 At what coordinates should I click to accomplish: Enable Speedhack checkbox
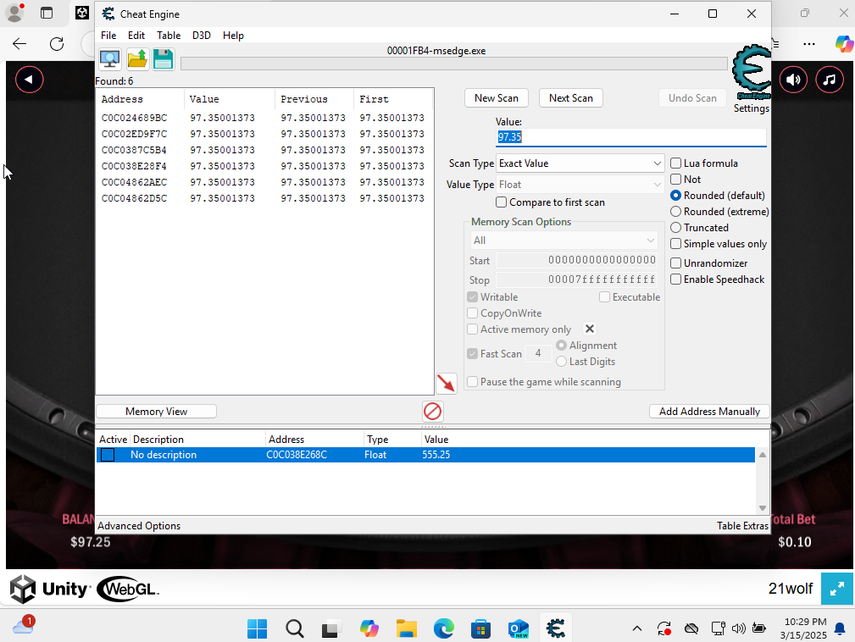click(676, 279)
